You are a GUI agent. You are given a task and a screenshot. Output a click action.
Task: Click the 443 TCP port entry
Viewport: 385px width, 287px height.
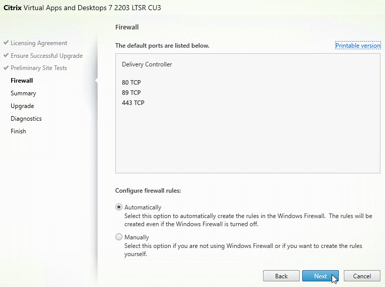[x=133, y=103]
